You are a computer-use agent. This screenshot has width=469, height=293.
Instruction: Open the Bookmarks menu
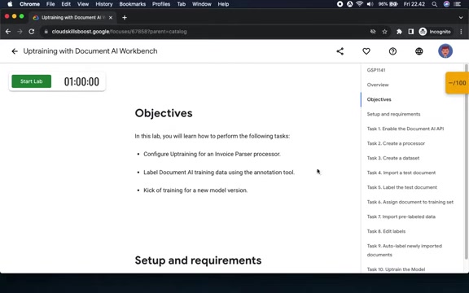point(133,4)
